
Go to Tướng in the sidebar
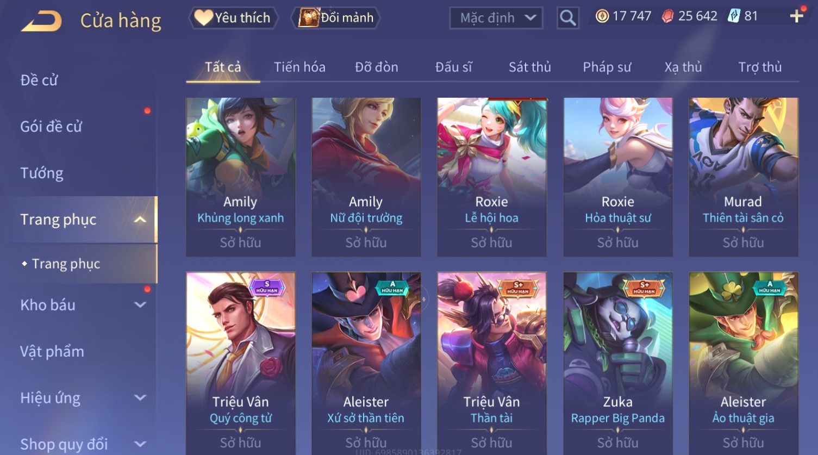click(x=42, y=173)
